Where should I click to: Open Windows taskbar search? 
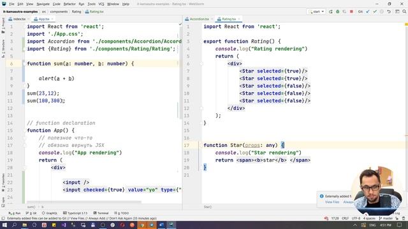click(x=14, y=225)
